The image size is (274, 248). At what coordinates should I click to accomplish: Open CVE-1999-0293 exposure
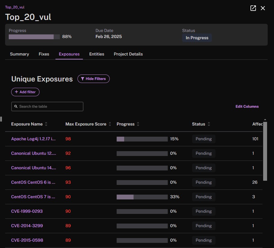point(27,211)
